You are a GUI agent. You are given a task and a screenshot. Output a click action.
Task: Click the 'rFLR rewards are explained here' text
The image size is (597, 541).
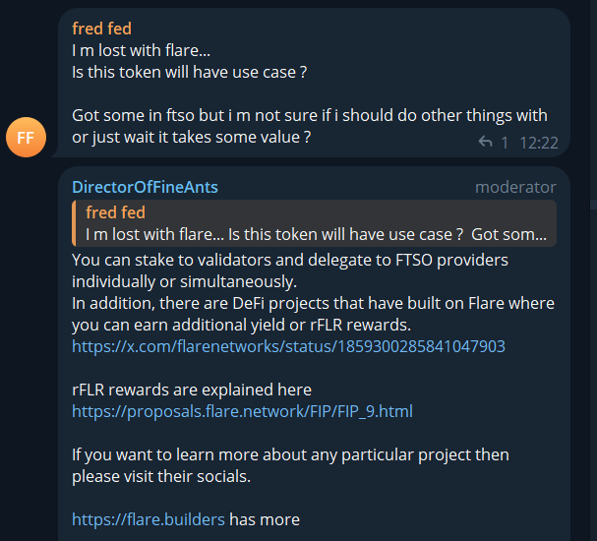[x=192, y=390]
